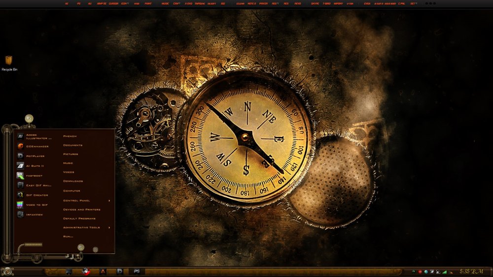
Task: Click Run... in the start menu
Action: tap(68, 237)
